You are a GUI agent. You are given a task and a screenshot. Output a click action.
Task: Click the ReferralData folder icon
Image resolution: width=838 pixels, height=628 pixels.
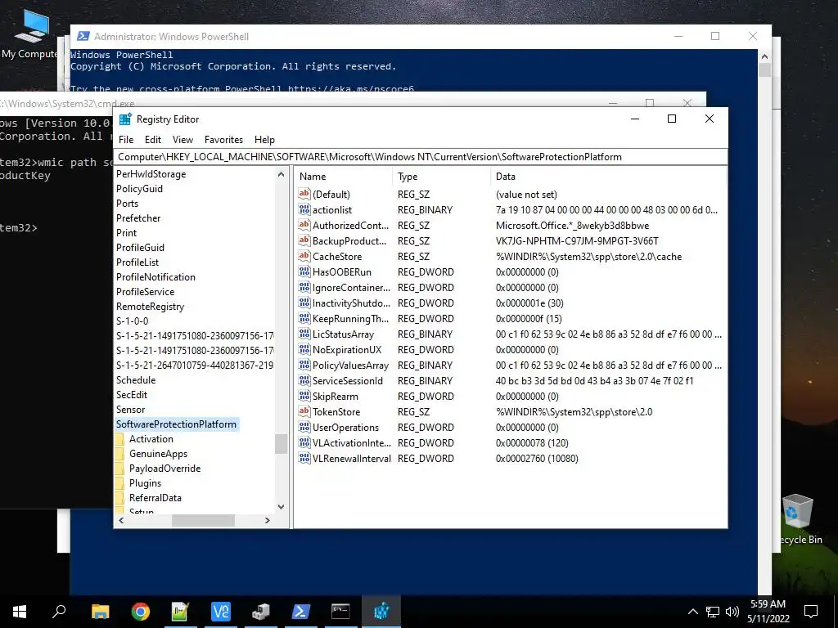(120, 498)
